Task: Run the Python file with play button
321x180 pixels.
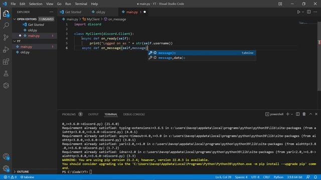Action: (x=299, y=12)
